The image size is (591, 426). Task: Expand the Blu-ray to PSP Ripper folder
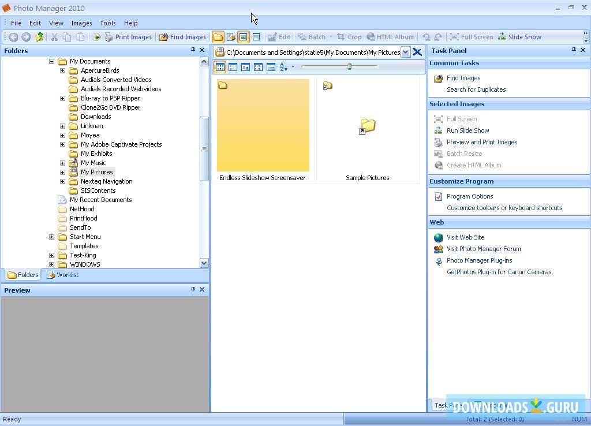[x=62, y=98]
